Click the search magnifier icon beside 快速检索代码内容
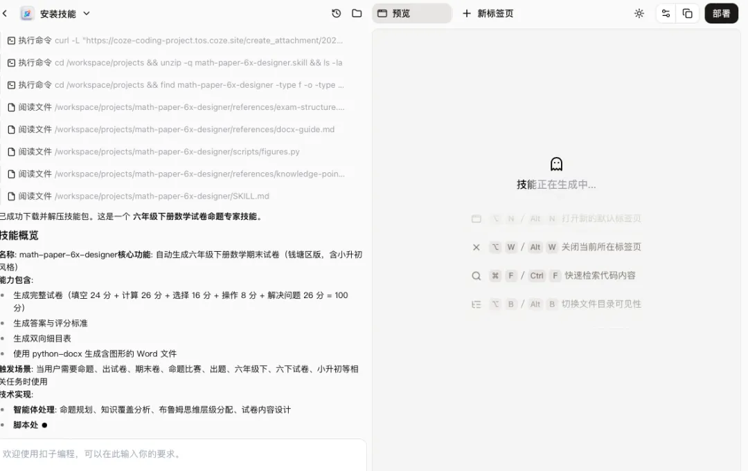Viewport: 748px width, 471px height. [476, 276]
